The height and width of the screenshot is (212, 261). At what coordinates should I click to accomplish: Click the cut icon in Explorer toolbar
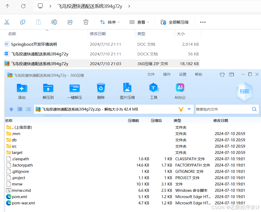tap(7, 22)
